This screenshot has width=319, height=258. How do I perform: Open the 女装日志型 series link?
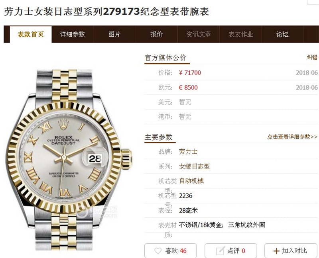194,166
